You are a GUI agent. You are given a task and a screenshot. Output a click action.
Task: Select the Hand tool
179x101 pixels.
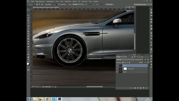point(28,57)
